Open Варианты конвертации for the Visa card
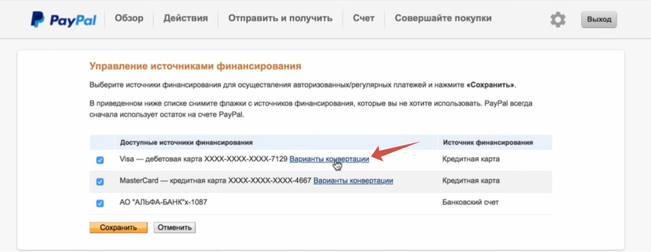 (x=329, y=159)
